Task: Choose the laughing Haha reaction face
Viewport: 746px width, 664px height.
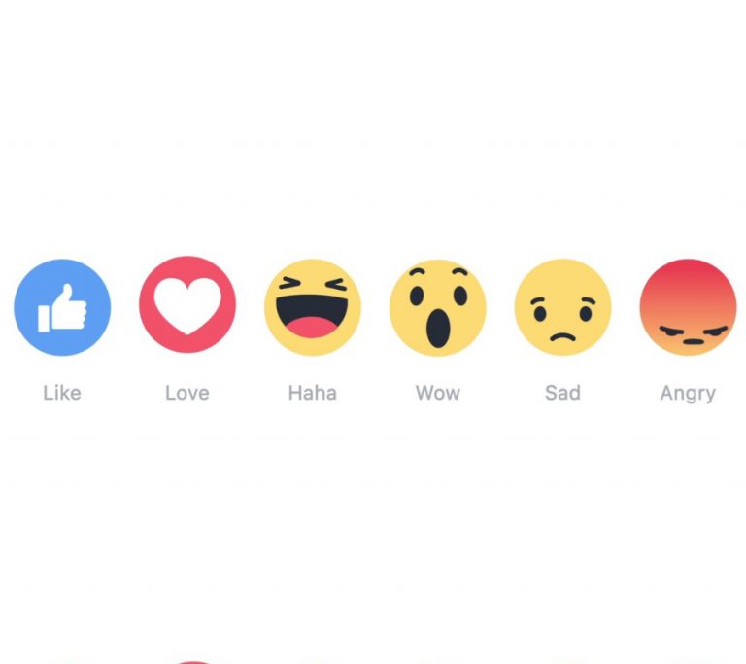Action: [x=313, y=307]
